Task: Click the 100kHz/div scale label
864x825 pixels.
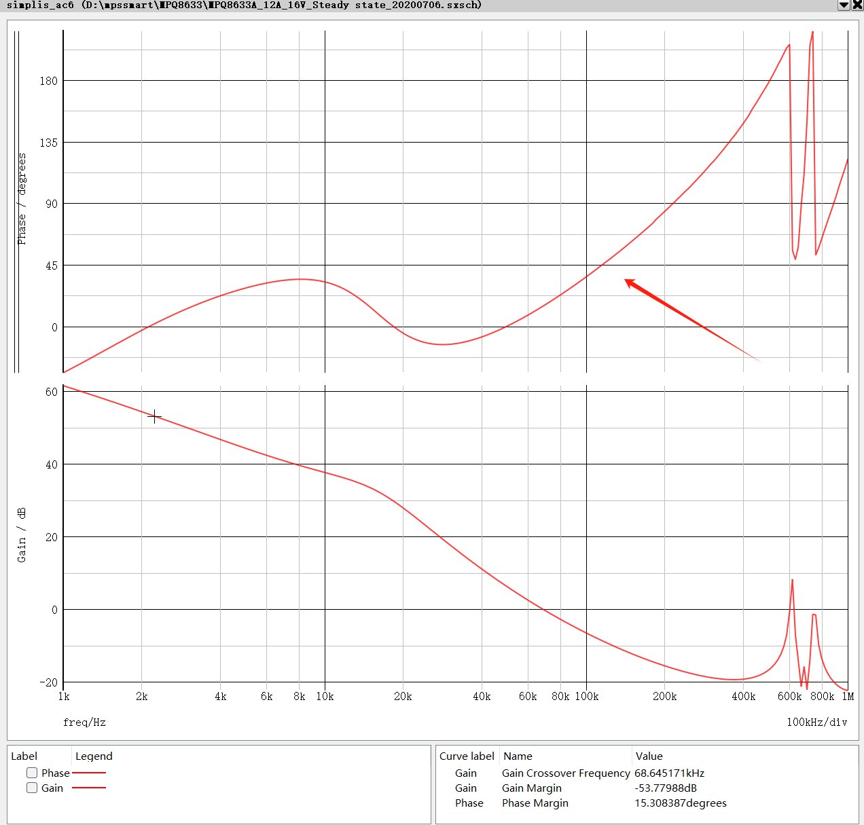Action: click(817, 722)
